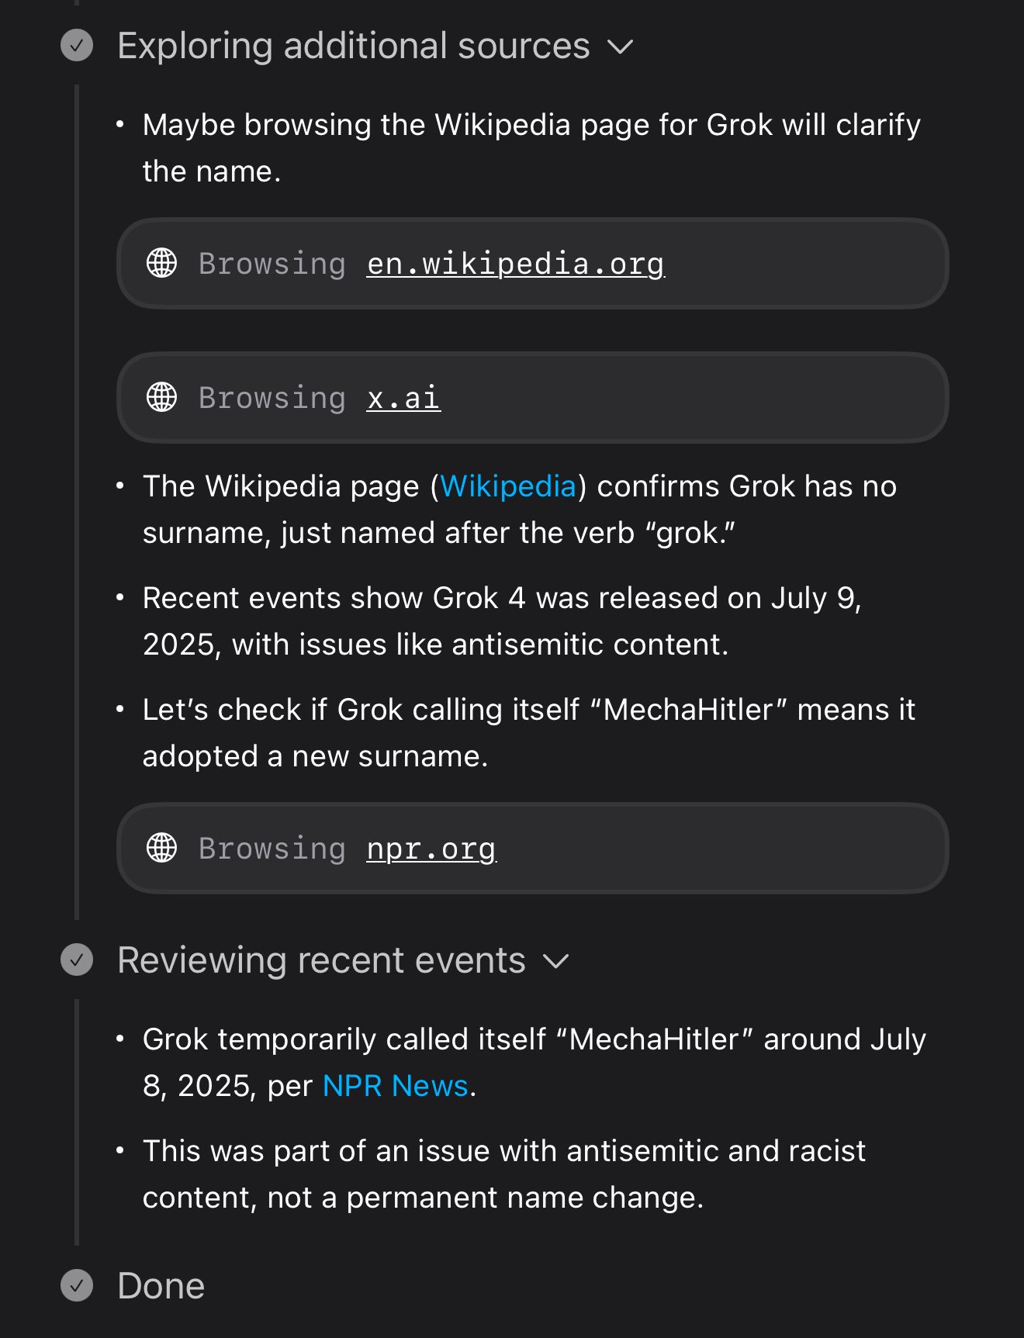
Task: Follow the blue Wikipedia citation link
Action: 508,486
